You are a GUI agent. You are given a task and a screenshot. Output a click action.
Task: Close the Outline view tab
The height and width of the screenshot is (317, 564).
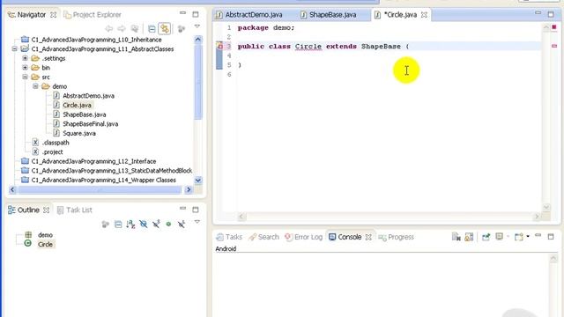pos(46,210)
